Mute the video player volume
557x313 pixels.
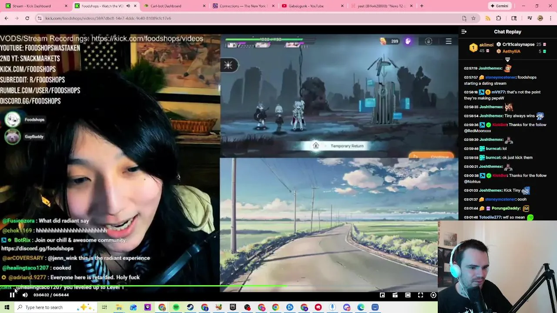point(25,295)
